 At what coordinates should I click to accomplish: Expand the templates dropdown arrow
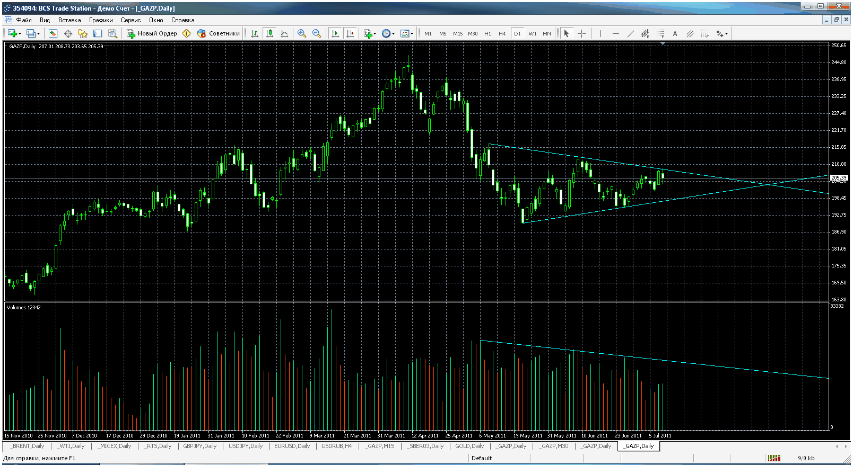pyautogui.click(x=412, y=34)
